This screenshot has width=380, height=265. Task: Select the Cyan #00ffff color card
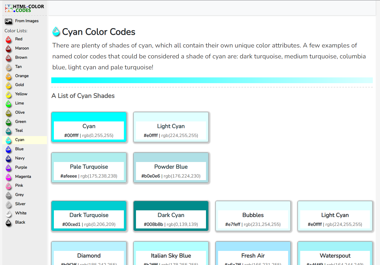pos(89,127)
